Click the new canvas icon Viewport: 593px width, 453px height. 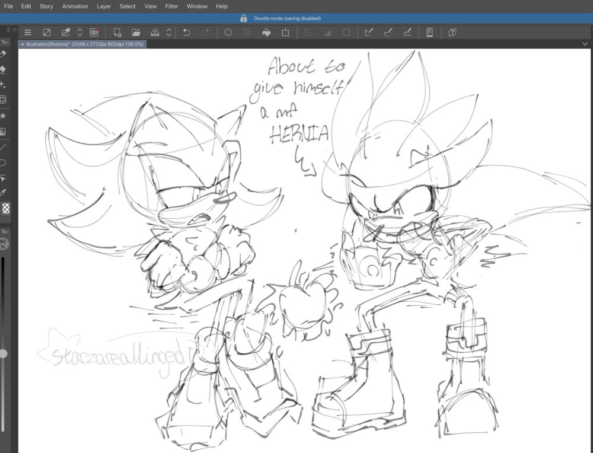[117, 33]
